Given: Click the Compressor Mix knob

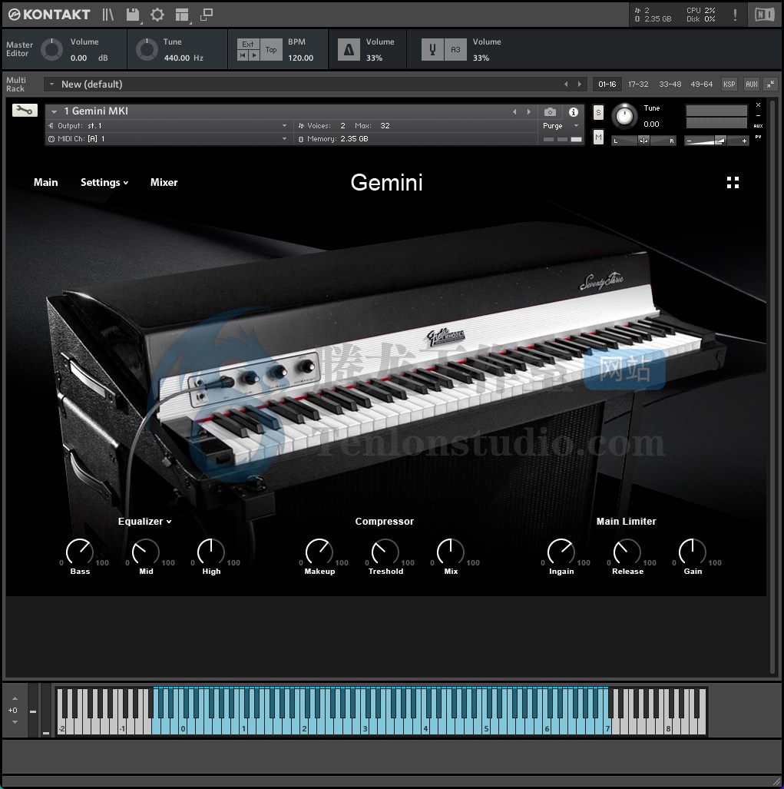Looking at the screenshot, I should click(451, 552).
